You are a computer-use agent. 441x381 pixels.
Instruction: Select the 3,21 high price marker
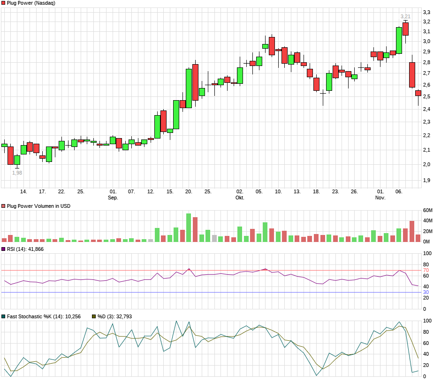tap(405, 16)
